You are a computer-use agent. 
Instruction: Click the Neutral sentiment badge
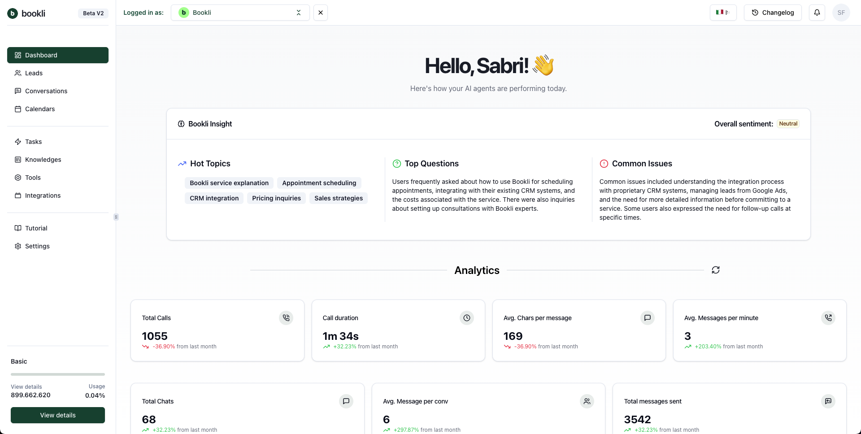click(788, 124)
